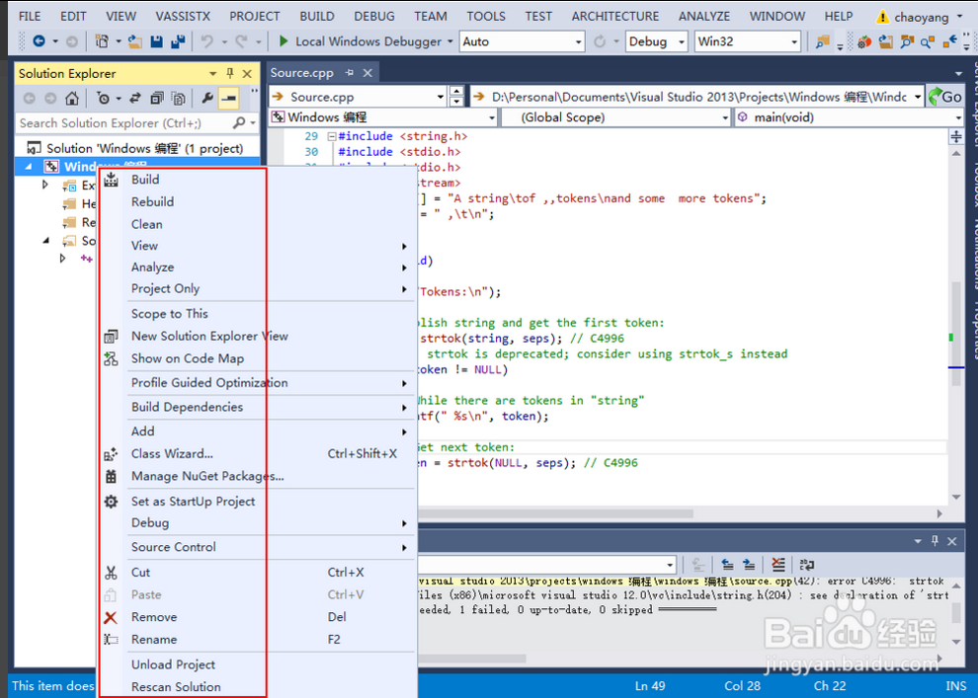
Task: Click the editor vertical scrollbar down arrow
Action: point(956,498)
